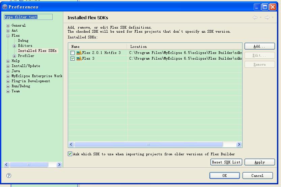The height and width of the screenshot is (187, 281).
Task: Select the Help preferences category
Action: click(16, 61)
